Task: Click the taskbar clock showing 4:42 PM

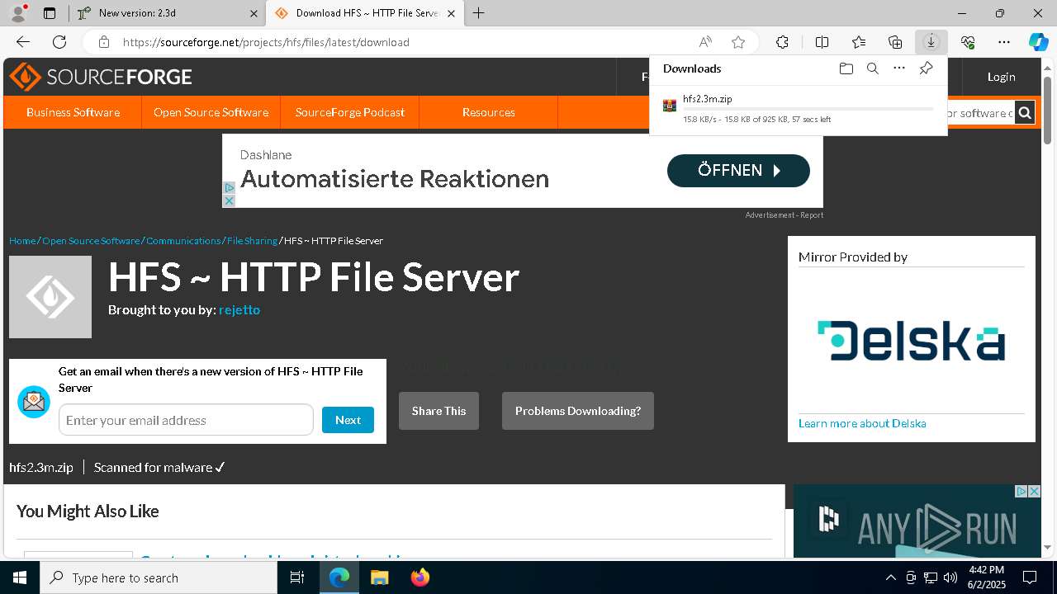Action: (x=987, y=577)
